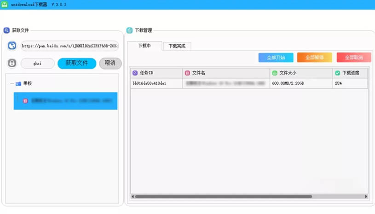Collapse the 果核 tree node
Screen dimensions: 375x214
[12, 84]
